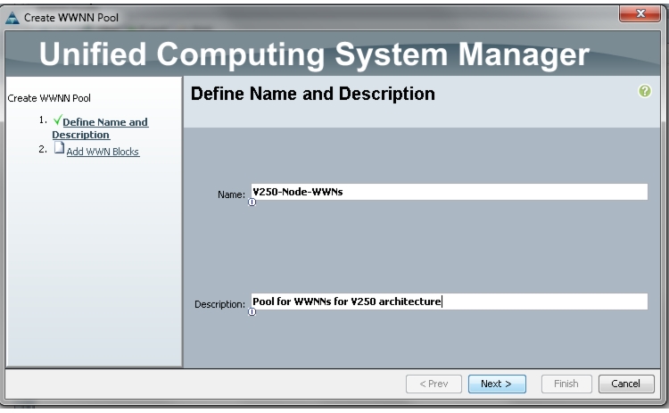669x413 pixels.
Task: Click the green checkmark beside step one
Action: (x=57, y=120)
